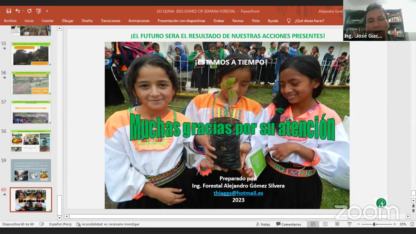Click the thiaggs@hotmail.es email link
Image resolution: width=416 pixels, height=234 pixels.
(x=238, y=193)
